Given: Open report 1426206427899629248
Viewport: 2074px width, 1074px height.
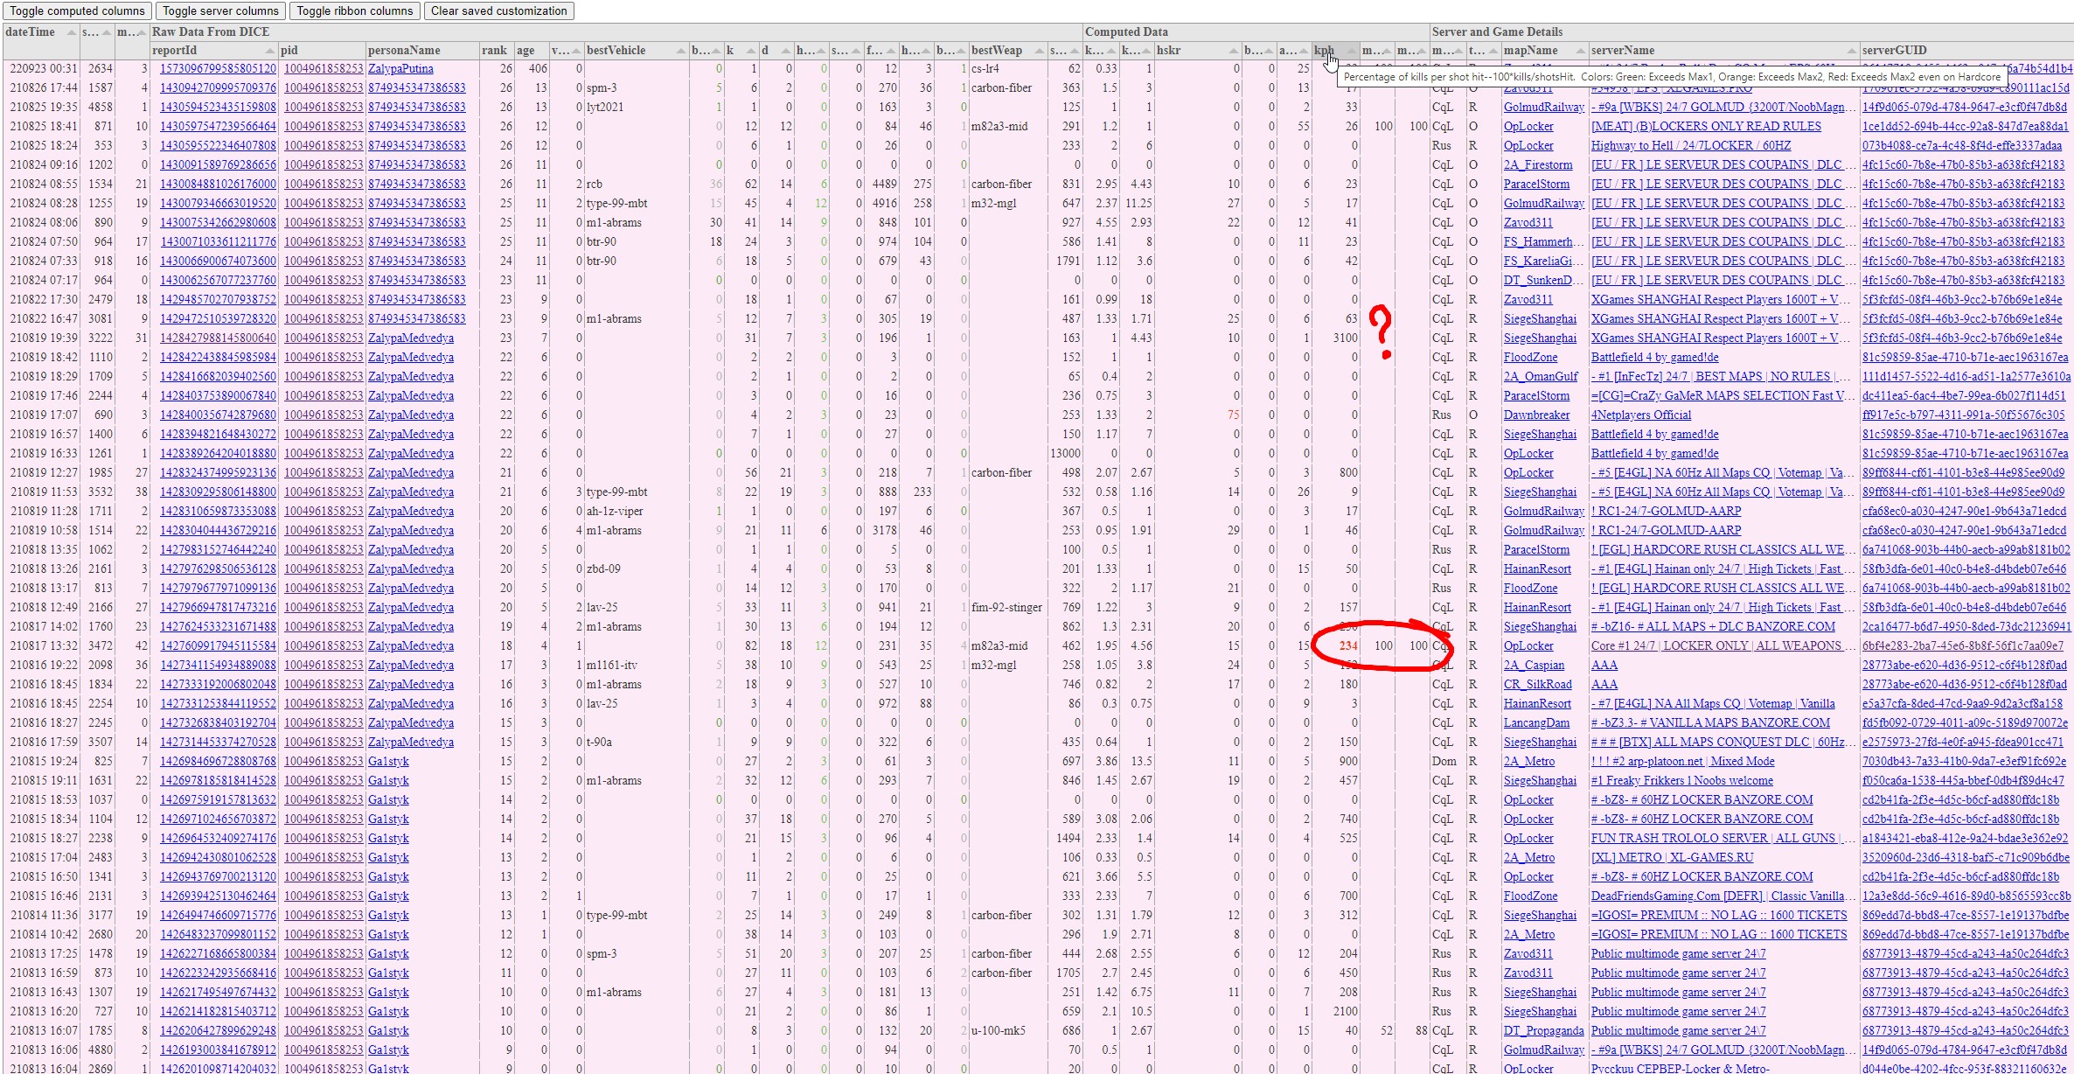Looking at the screenshot, I should 218,1031.
